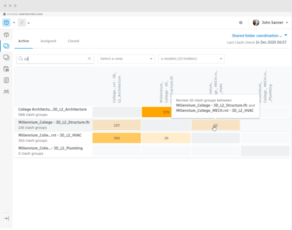Click the 0 clash groups text
This screenshot has height=230, width=292.
pyautogui.click(x=31, y=154)
